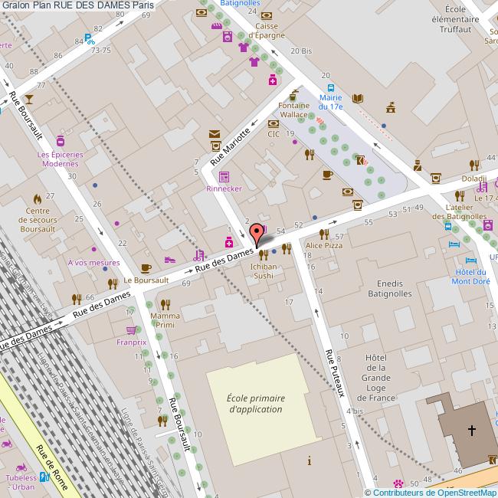
Task: Select the church cross icon
Action: tap(472, 431)
